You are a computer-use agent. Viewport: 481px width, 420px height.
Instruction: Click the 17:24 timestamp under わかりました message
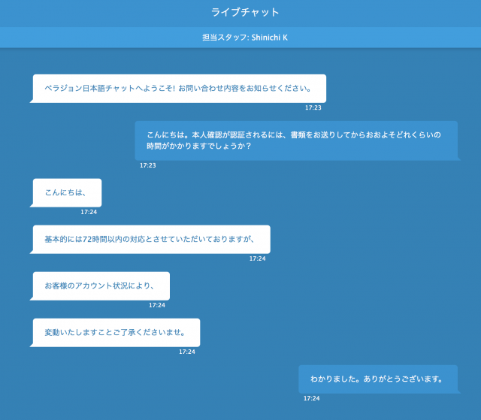pos(311,398)
